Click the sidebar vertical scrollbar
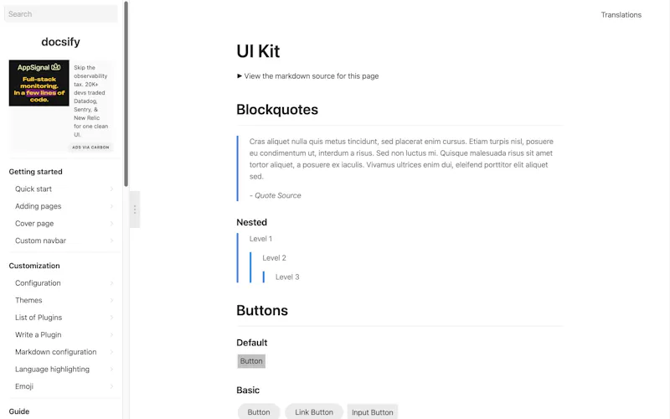 (126, 94)
